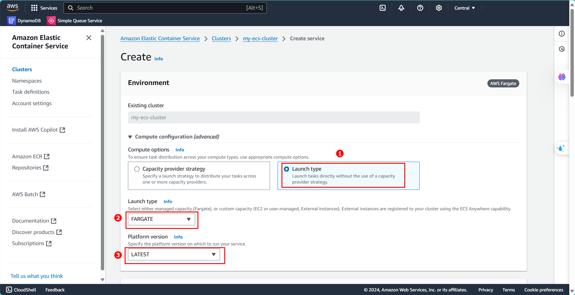Click the search magnifier icon
This screenshot has height=295, width=575.
[x=70, y=8]
